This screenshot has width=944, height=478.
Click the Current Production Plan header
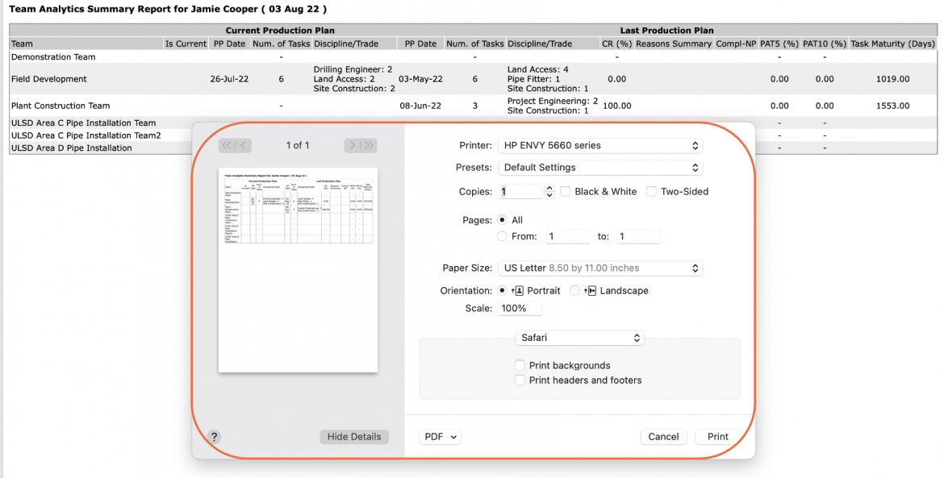[280, 31]
